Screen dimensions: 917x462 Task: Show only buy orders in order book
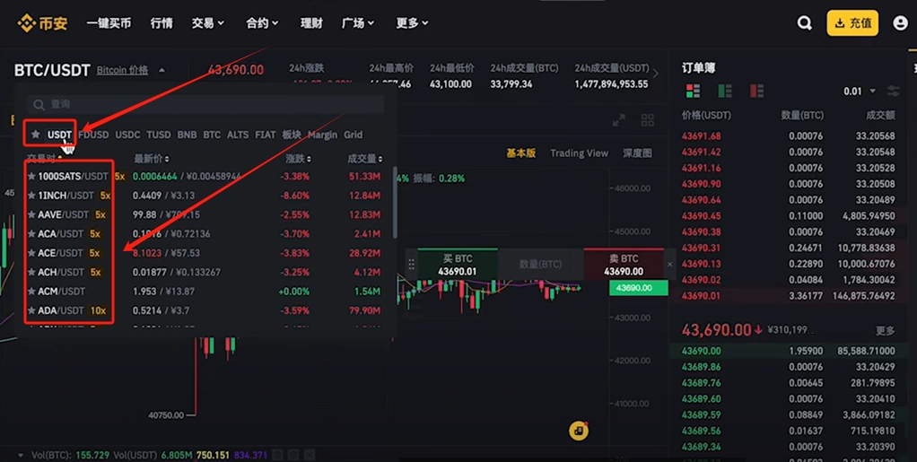725,91
